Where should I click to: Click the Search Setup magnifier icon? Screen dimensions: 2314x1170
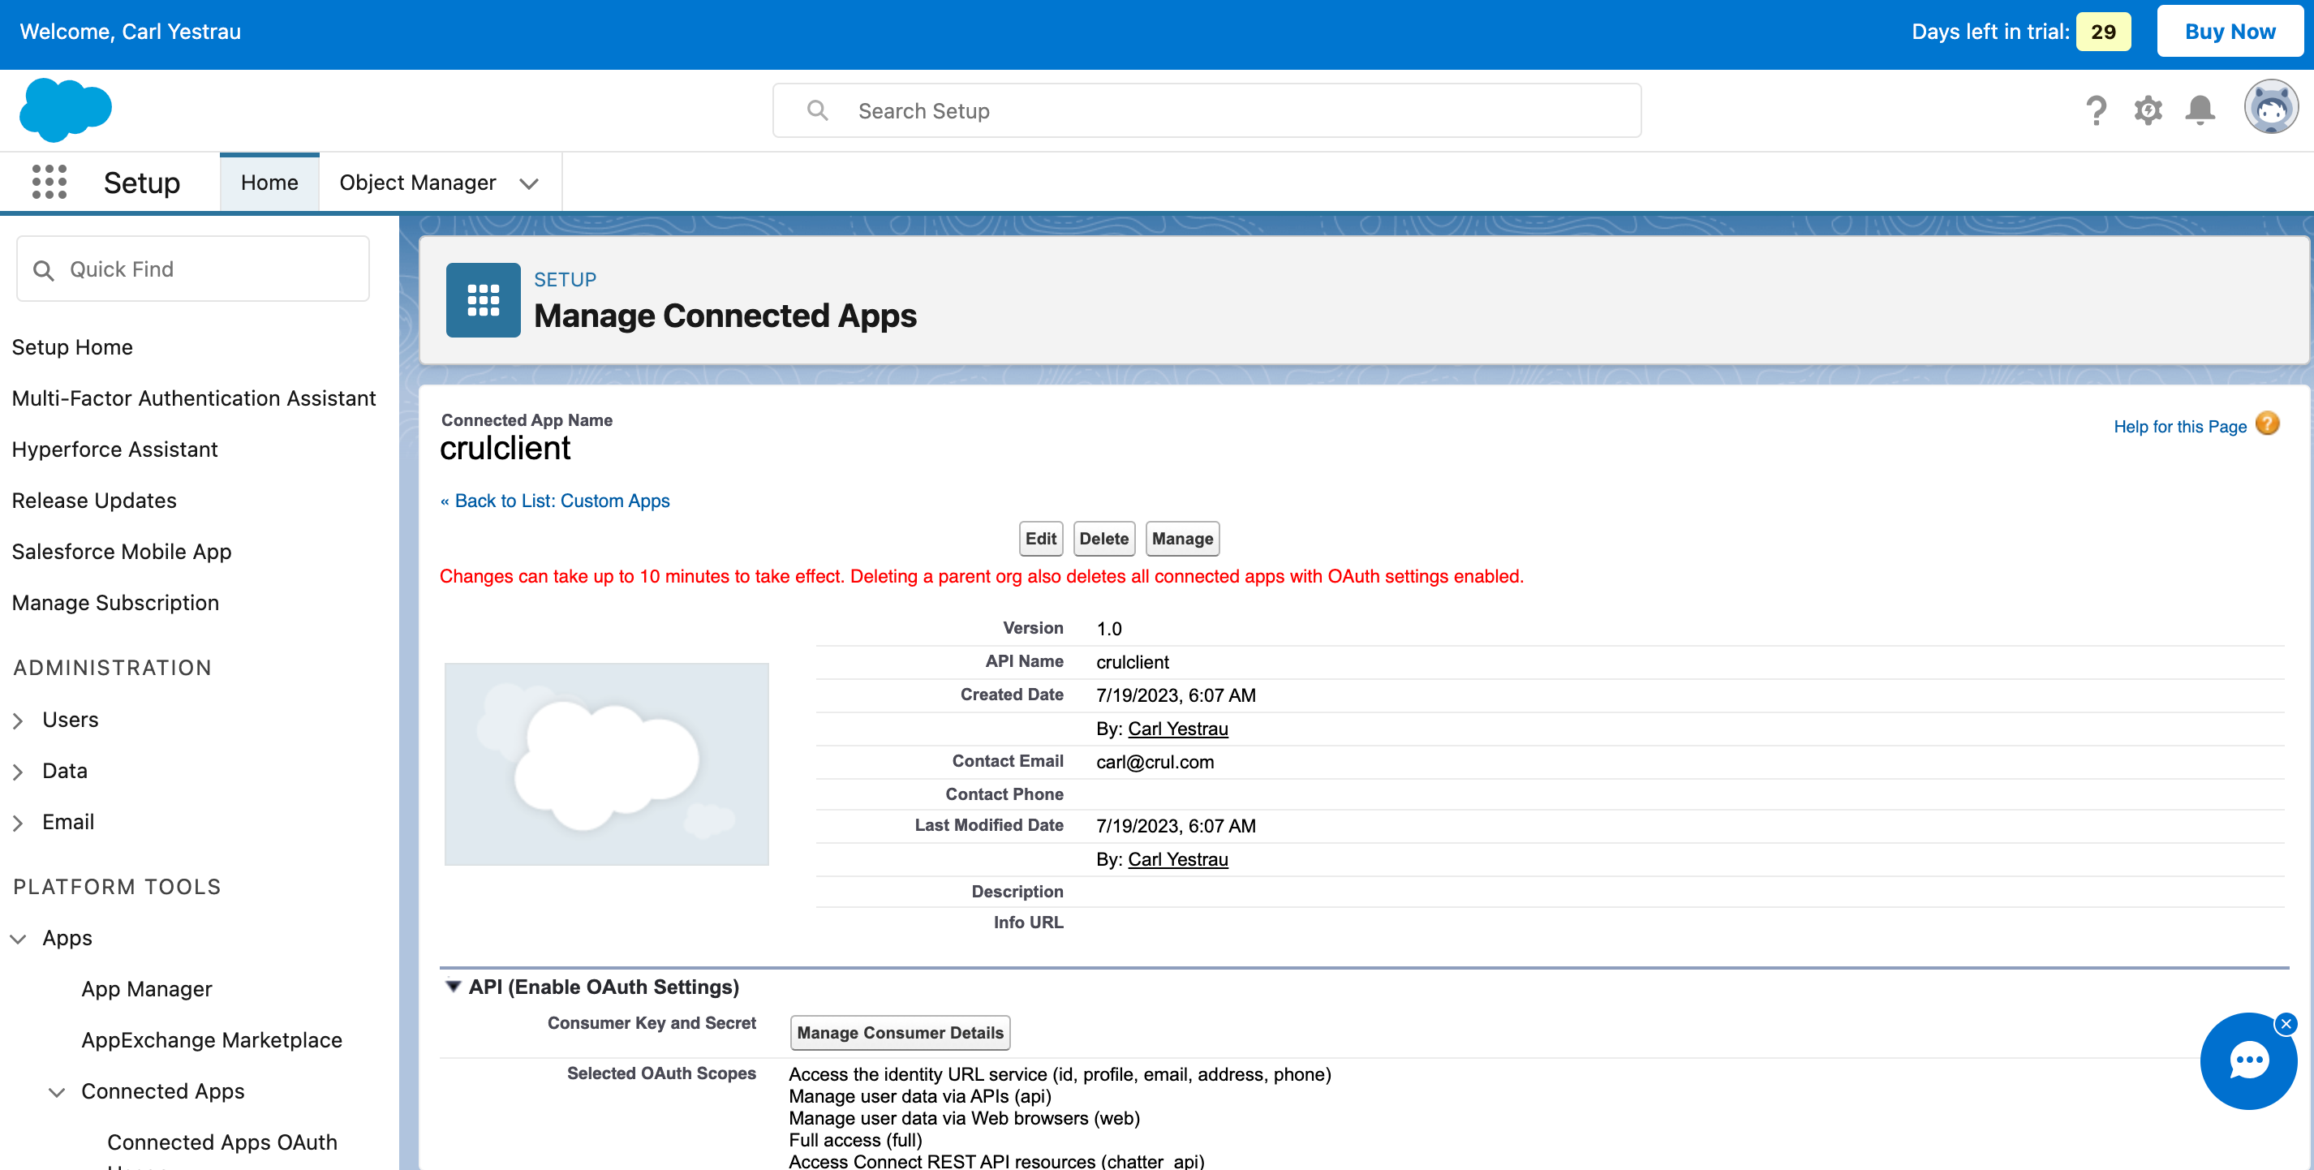(818, 110)
